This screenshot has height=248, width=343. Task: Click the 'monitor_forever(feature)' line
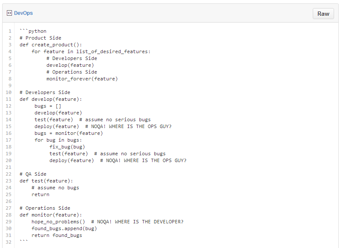pyautogui.click(x=82, y=79)
